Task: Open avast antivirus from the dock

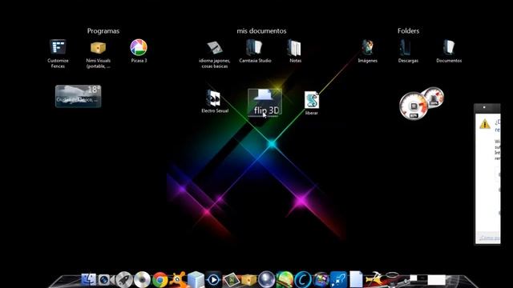Action: coord(178,280)
